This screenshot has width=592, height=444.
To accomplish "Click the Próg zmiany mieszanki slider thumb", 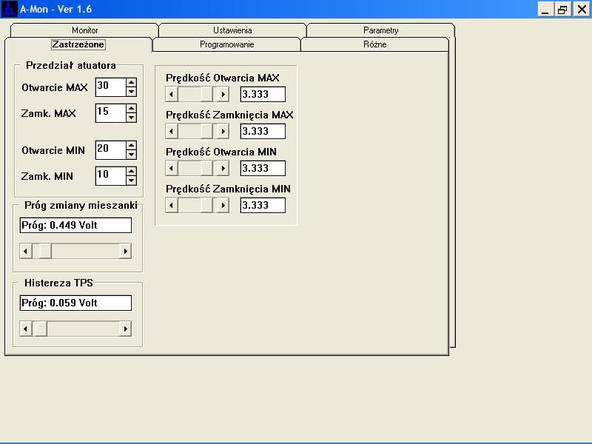I will 44,252.
